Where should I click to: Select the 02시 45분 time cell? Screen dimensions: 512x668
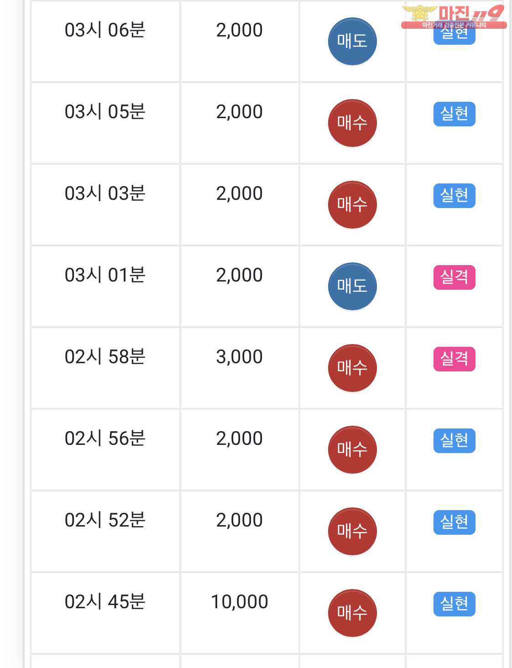coord(105,602)
